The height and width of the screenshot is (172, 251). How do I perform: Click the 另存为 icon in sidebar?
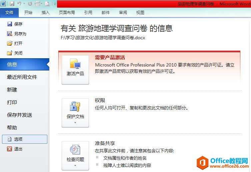pos(10,34)
